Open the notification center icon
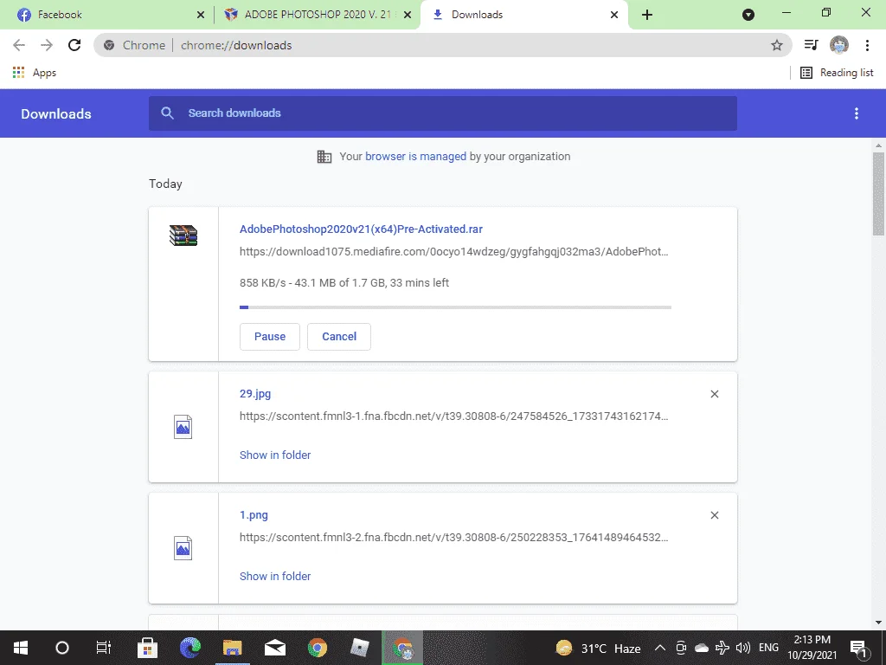The height and width of the screenshot is (665, 886). [858, 648]
